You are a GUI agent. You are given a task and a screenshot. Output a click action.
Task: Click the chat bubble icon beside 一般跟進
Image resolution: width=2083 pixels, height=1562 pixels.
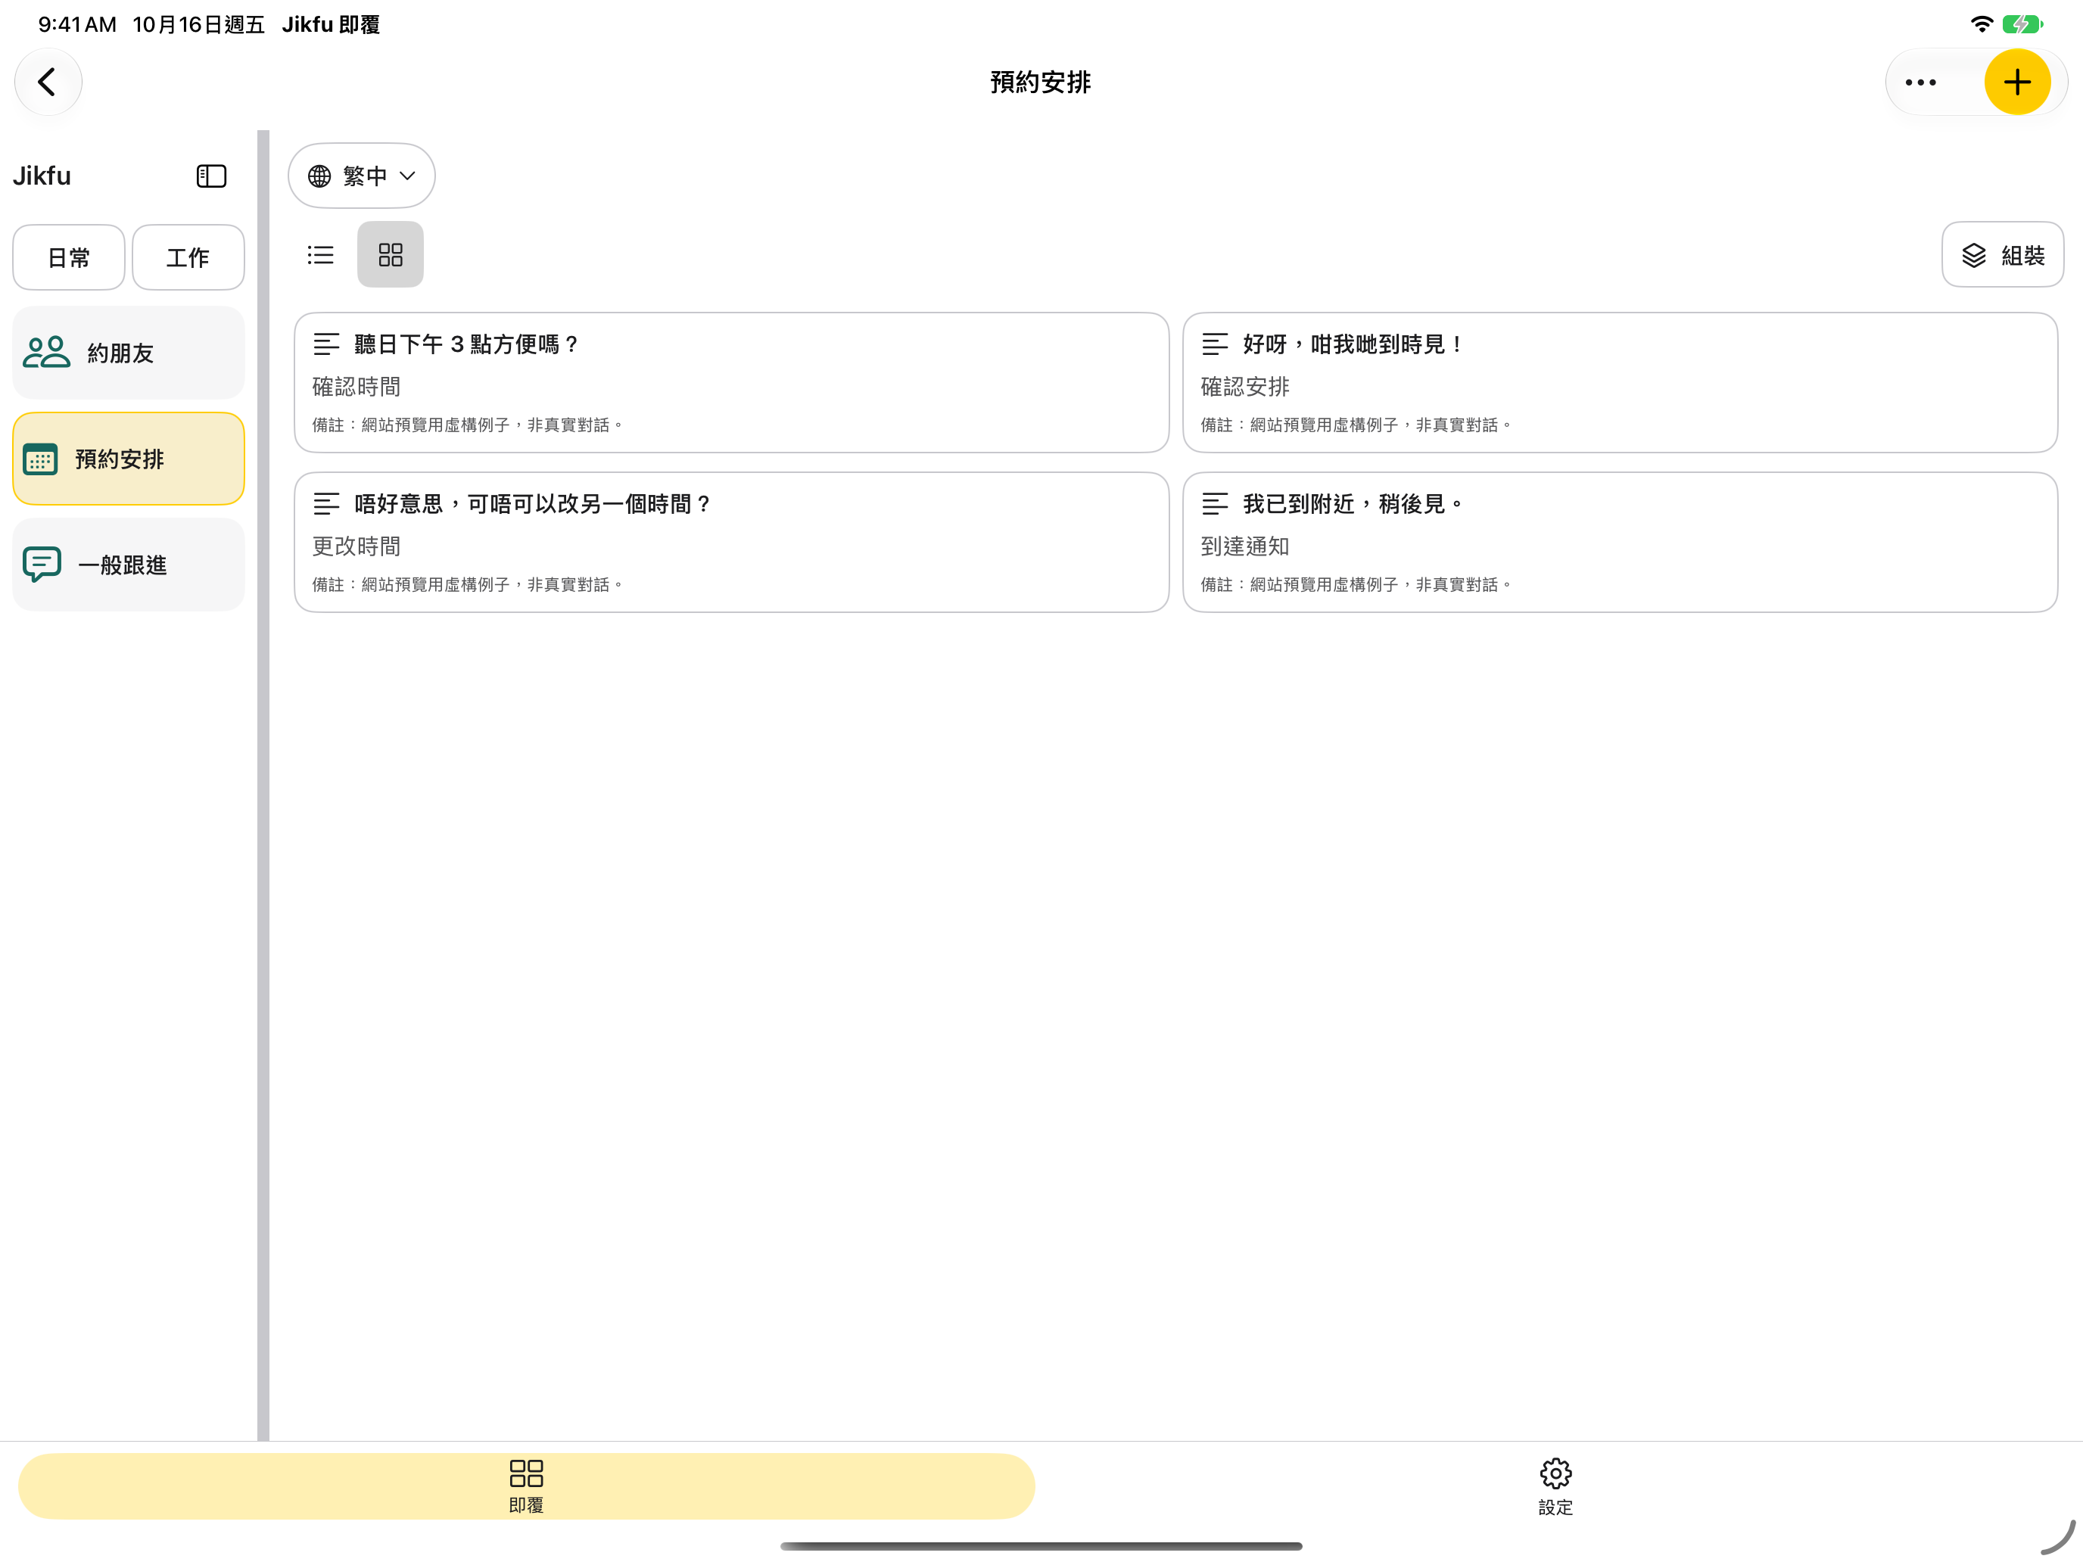pos(42,564)
